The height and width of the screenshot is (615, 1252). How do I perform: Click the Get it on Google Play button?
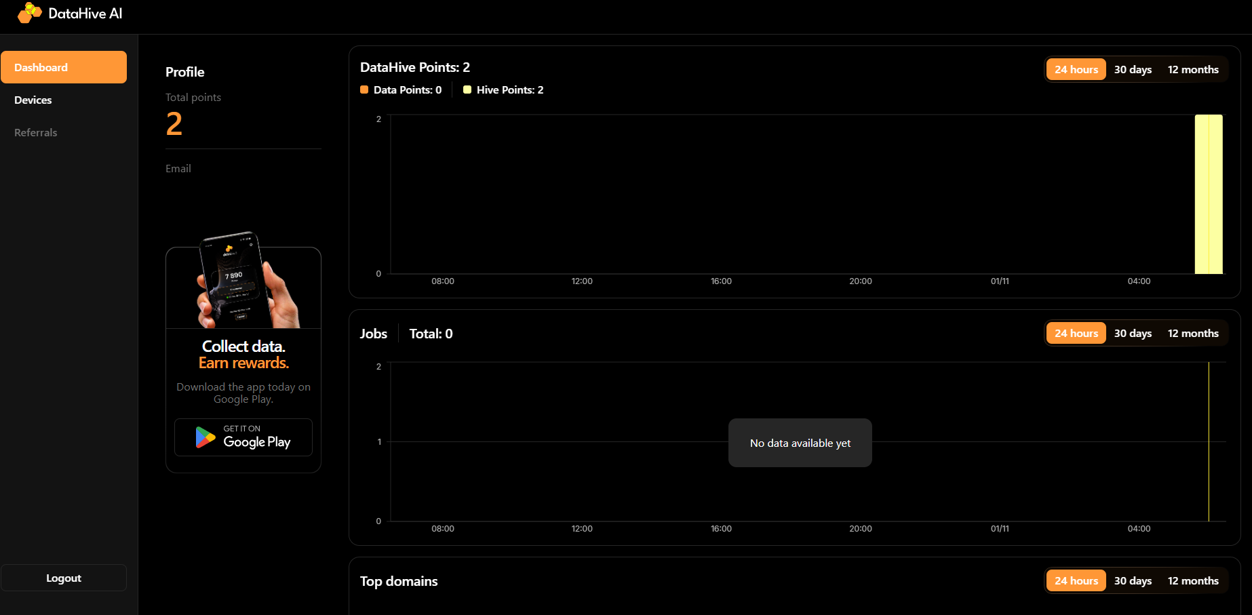pos(243,437)
